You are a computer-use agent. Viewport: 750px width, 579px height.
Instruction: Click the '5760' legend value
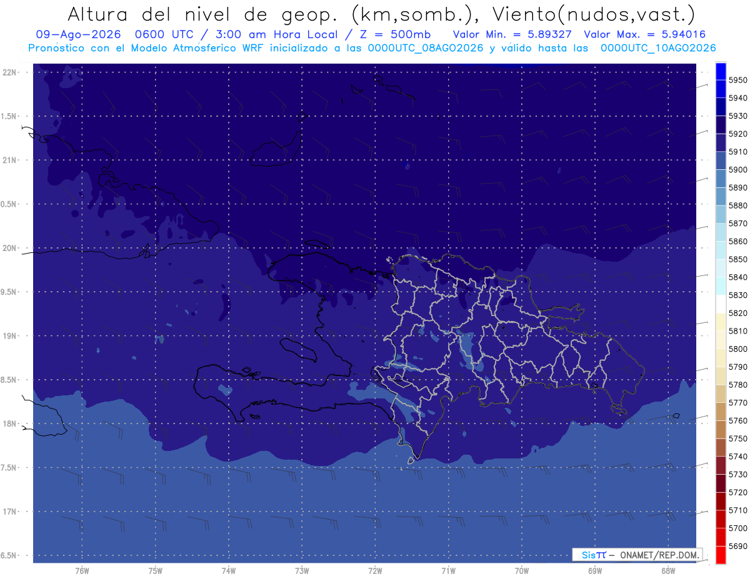pos(738,420)
